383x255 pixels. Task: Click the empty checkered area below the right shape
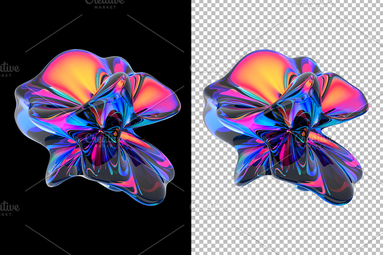pos(287,229)
